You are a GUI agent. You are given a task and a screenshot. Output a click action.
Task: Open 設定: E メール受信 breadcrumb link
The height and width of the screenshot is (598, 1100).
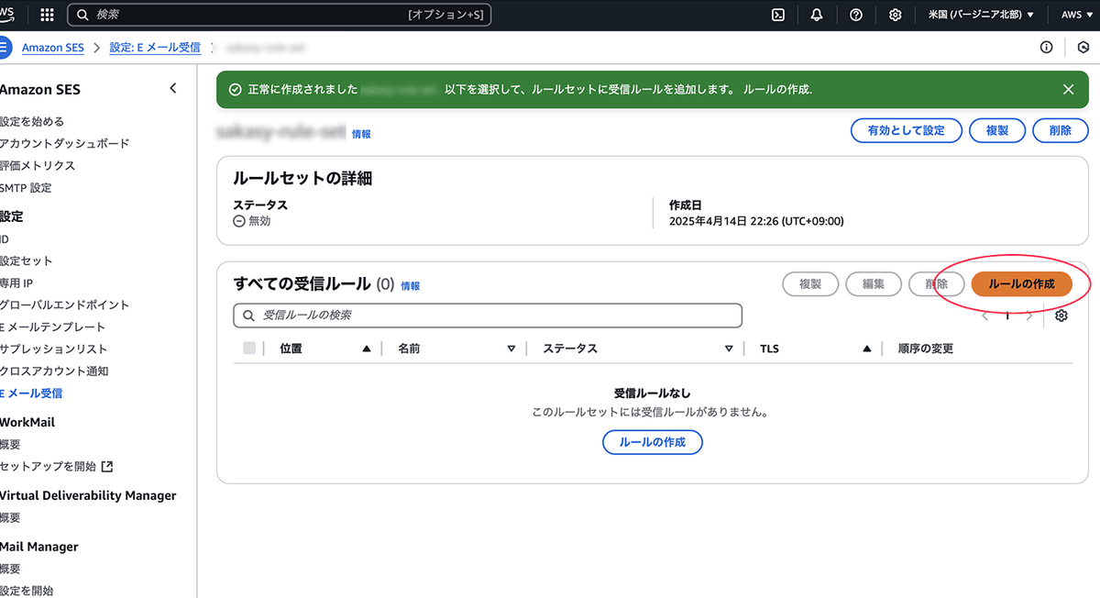pos(155,47)
